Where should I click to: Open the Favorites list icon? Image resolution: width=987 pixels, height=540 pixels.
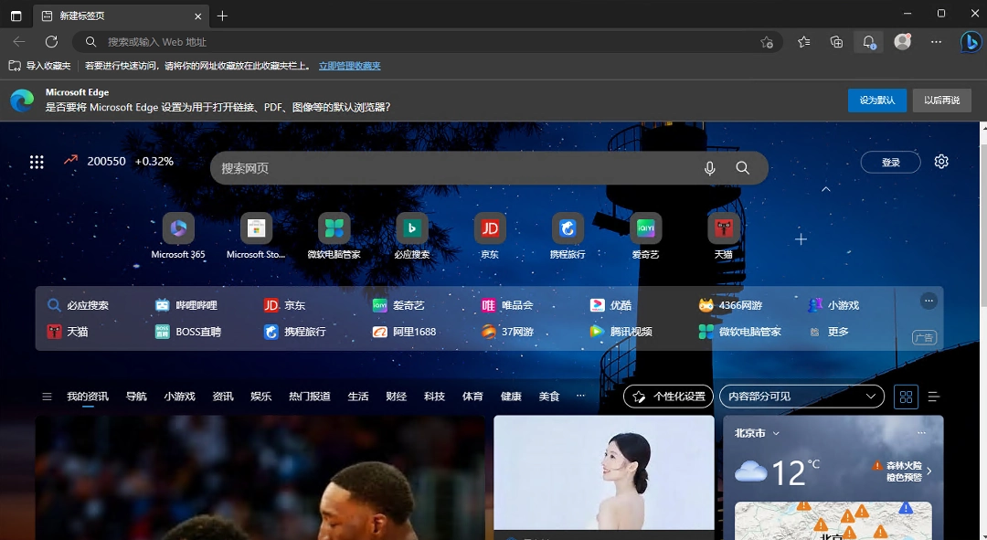pos(804,42)
